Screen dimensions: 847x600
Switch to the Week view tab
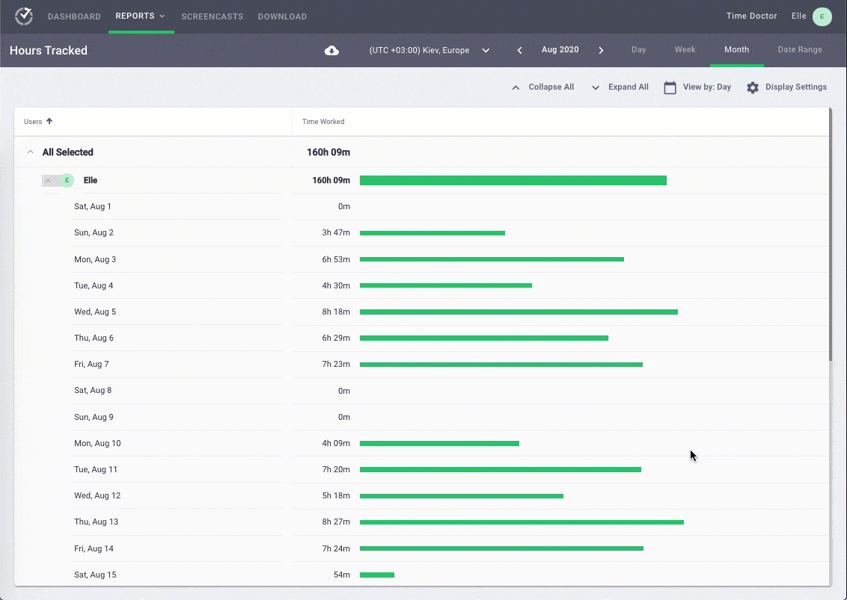point(685,50)
